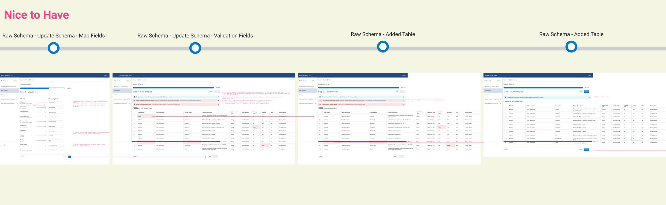Screen dimensions: 666x205
Task: Click the info icon in Validation Fields mockup banner
Action: click(x=134, y=97)
